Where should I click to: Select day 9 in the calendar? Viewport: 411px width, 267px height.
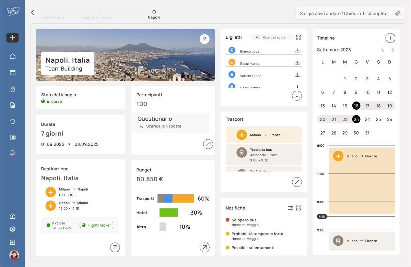pyautogui.click(x=356, y=92)
